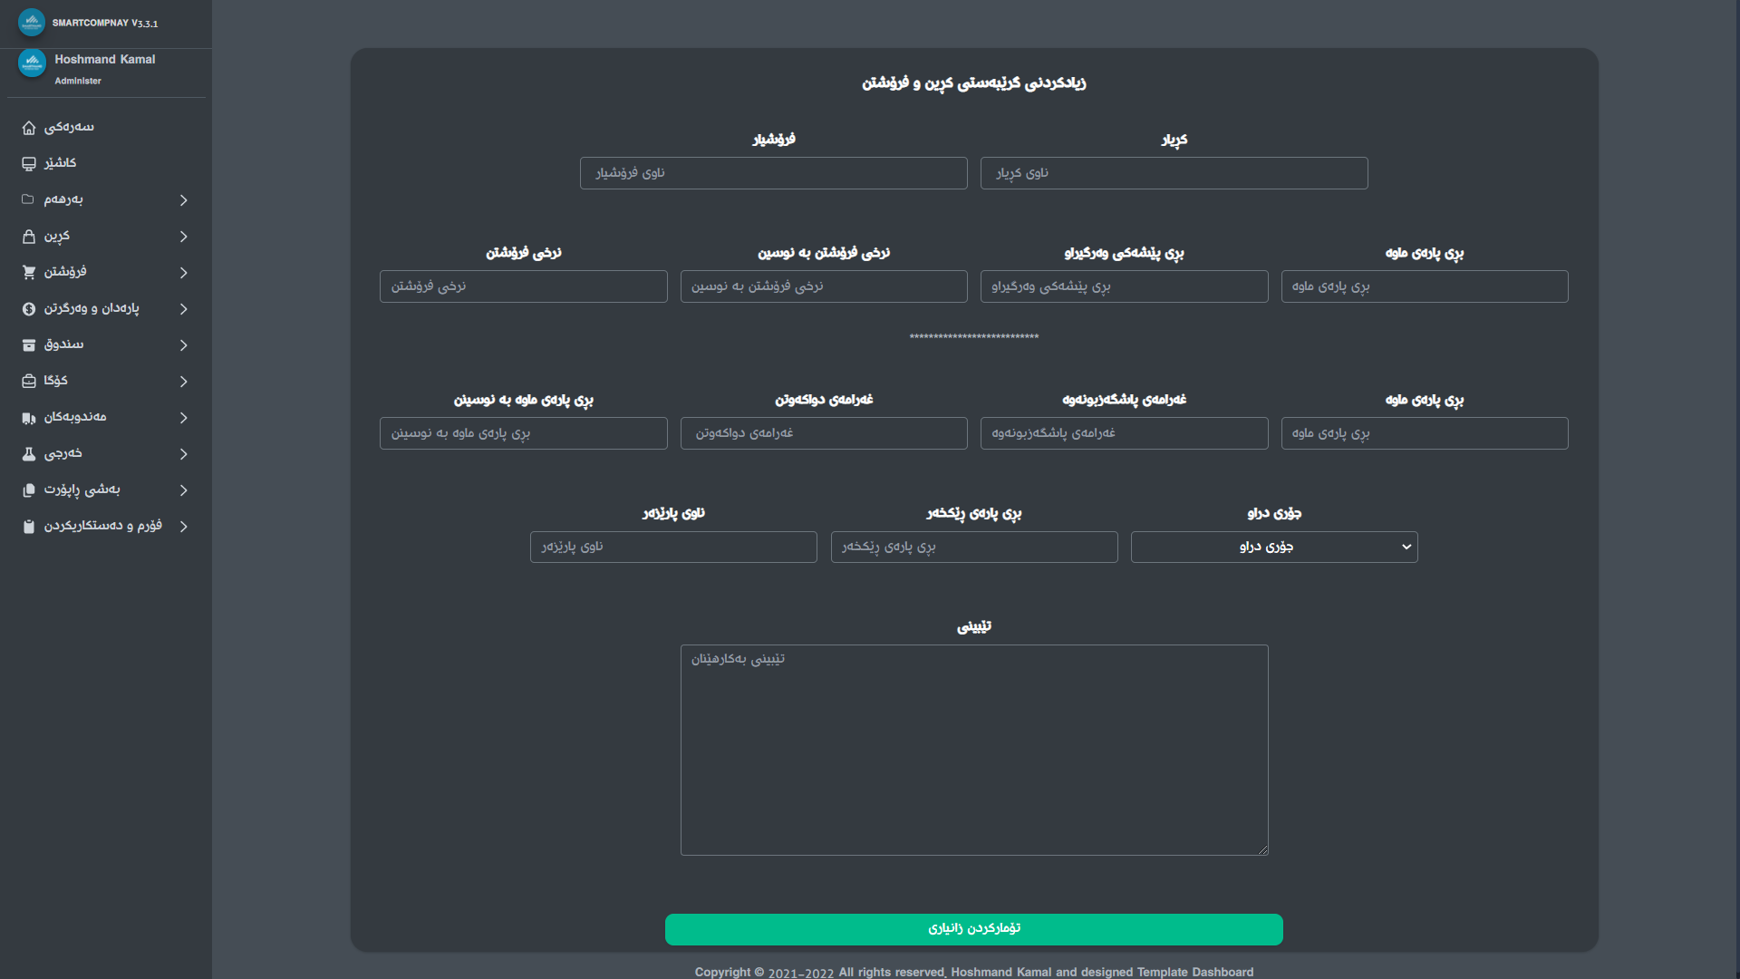Expand the سندوق submenu chevron
This screenshot has height=979, width=1740.
point(183,345)
